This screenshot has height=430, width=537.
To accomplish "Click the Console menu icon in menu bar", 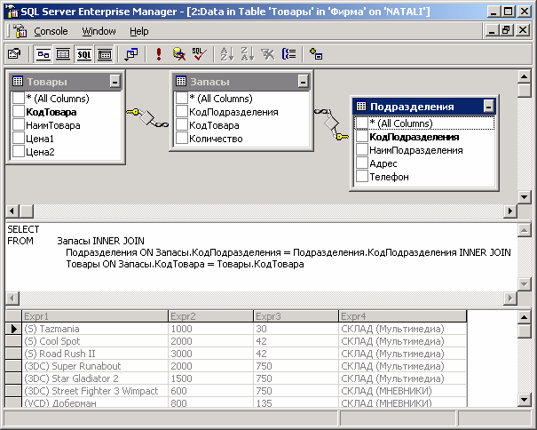I will pos(20,31).
